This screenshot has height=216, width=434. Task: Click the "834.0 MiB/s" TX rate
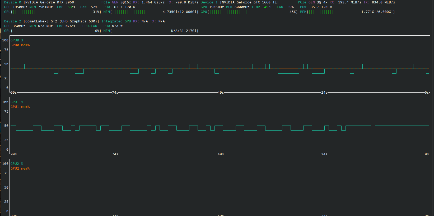tap(384, 2)
